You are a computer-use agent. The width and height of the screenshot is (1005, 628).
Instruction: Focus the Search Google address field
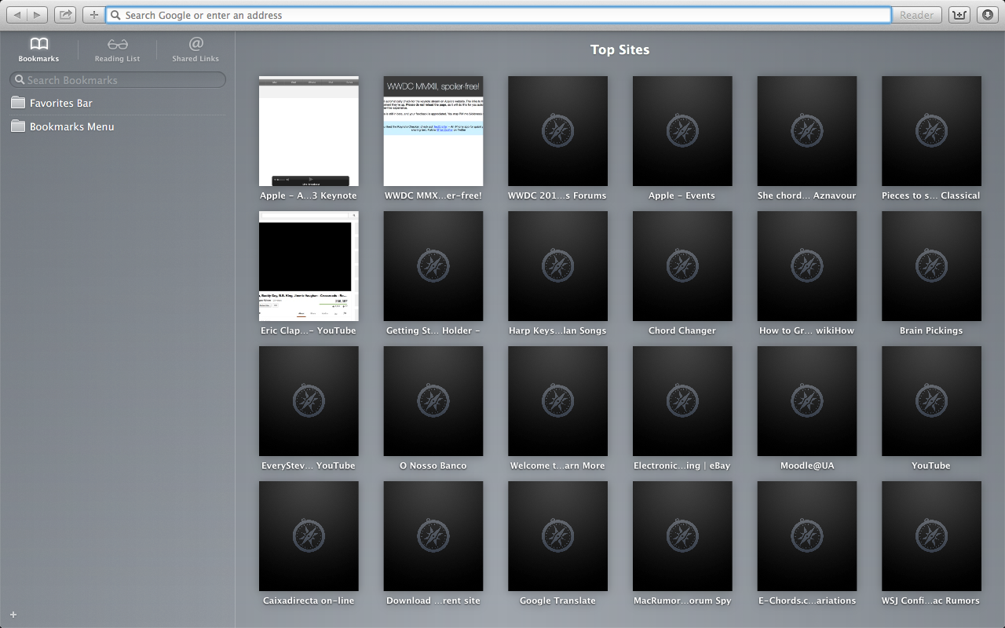click(x=499, y=15)
